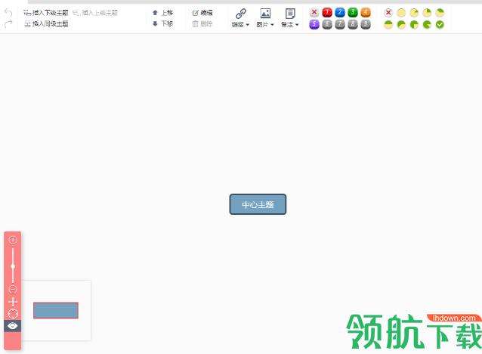Zoom out with the minus icon

pyautogui.click(x=13, y=290)
